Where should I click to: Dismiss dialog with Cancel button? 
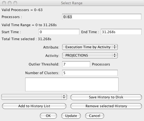click(95, 116)
